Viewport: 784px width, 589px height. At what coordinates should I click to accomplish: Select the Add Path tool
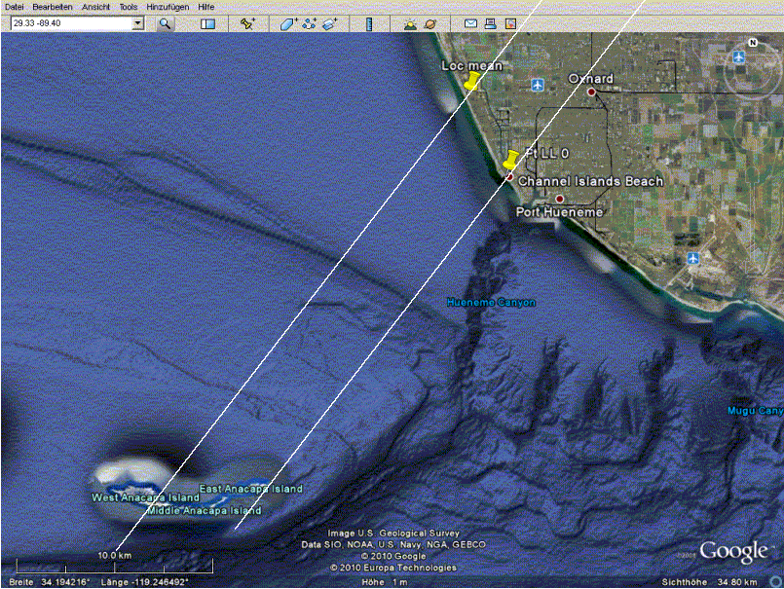pyautogui.click(x=311, y=23)
